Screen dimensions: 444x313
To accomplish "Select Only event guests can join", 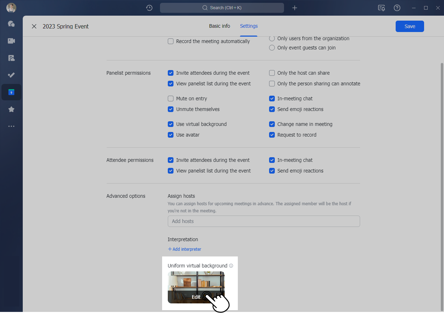I will click(x=272, y=48).
